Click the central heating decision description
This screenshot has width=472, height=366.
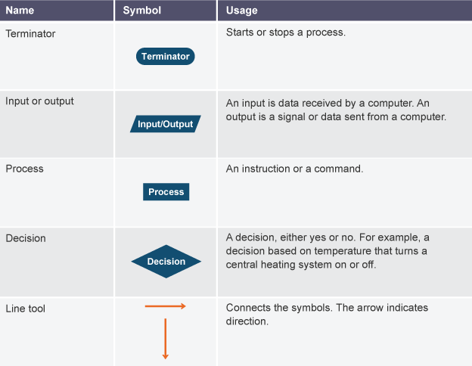coord(328,251)
